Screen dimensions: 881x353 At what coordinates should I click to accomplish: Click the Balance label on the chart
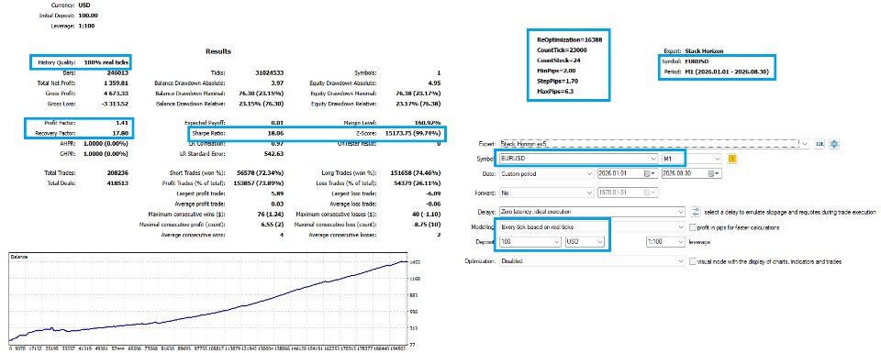point(19,257)
